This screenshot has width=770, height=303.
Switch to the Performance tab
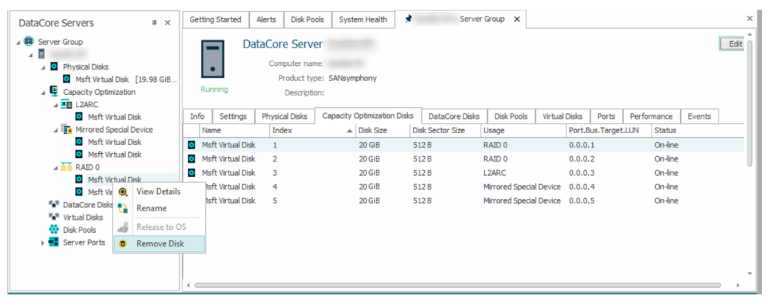click(x=651, y=116)
